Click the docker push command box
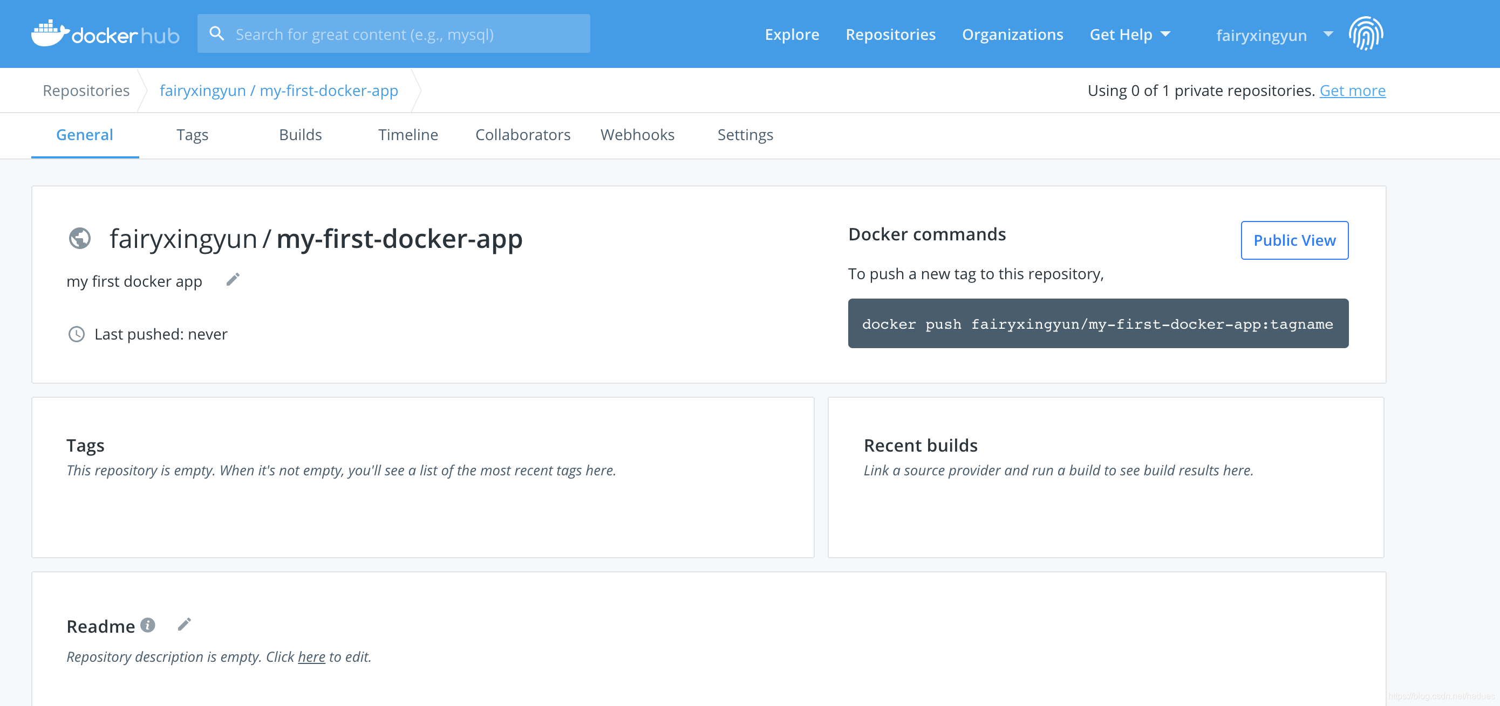This screenshot has width=1500, height=706. pos(1097,323)
